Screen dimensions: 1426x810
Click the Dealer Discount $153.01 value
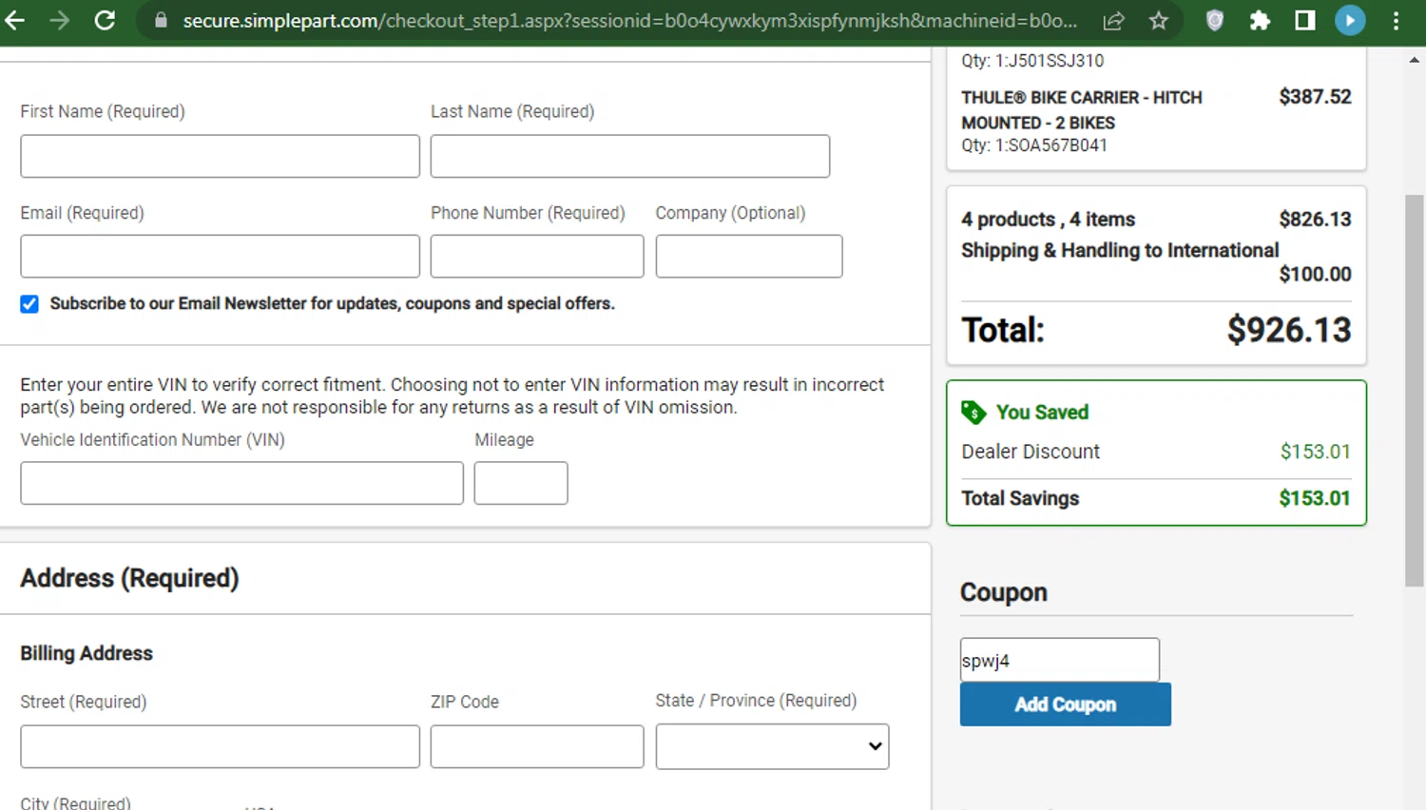(x=1315, y=452)
